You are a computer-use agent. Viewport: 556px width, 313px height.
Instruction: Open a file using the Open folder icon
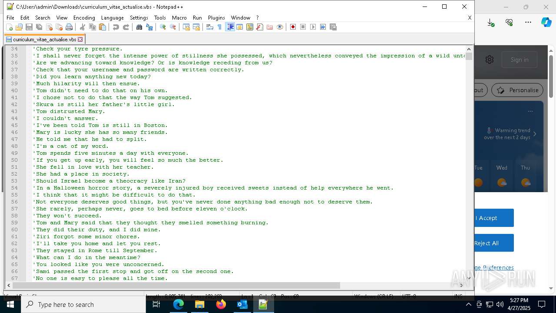point(19,27)
